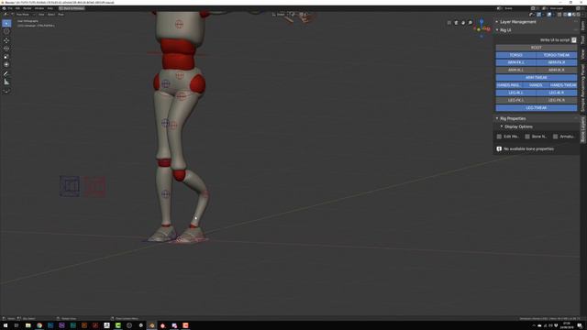Toggle the LEG-IK.R bone layer
Screen dimensions: 587x330
557,93
